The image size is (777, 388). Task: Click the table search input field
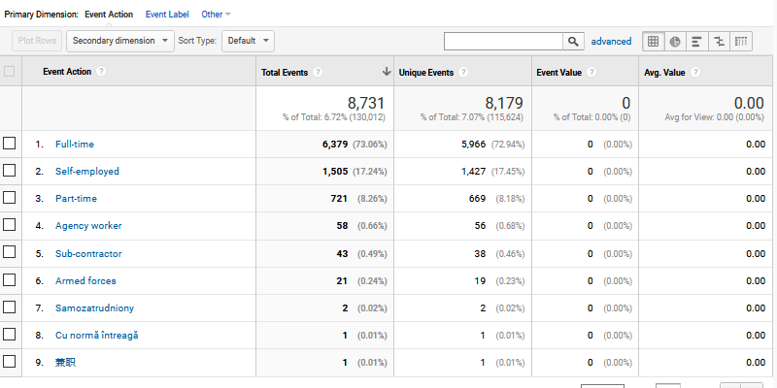tap(503, 41)
